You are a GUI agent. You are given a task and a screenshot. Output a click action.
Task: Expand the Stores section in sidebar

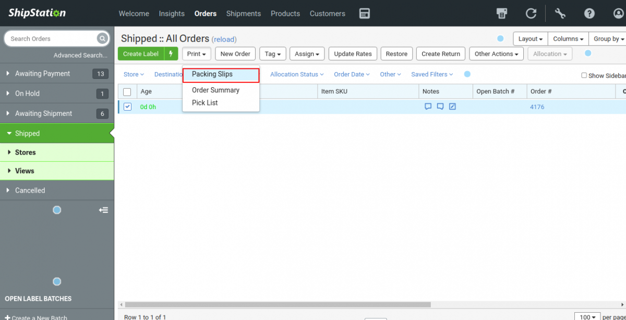click(57, 152)
